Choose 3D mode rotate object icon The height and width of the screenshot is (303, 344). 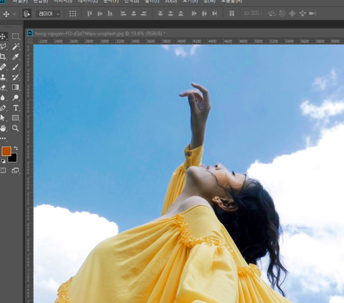(x=272, y=14)
